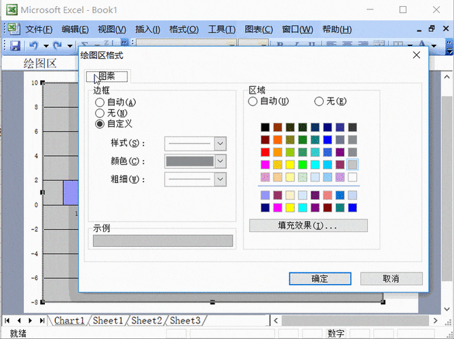Open the 样式(S) line style dropdown
This screenshot has width=454, height=339.
click(x=220, y=144)
